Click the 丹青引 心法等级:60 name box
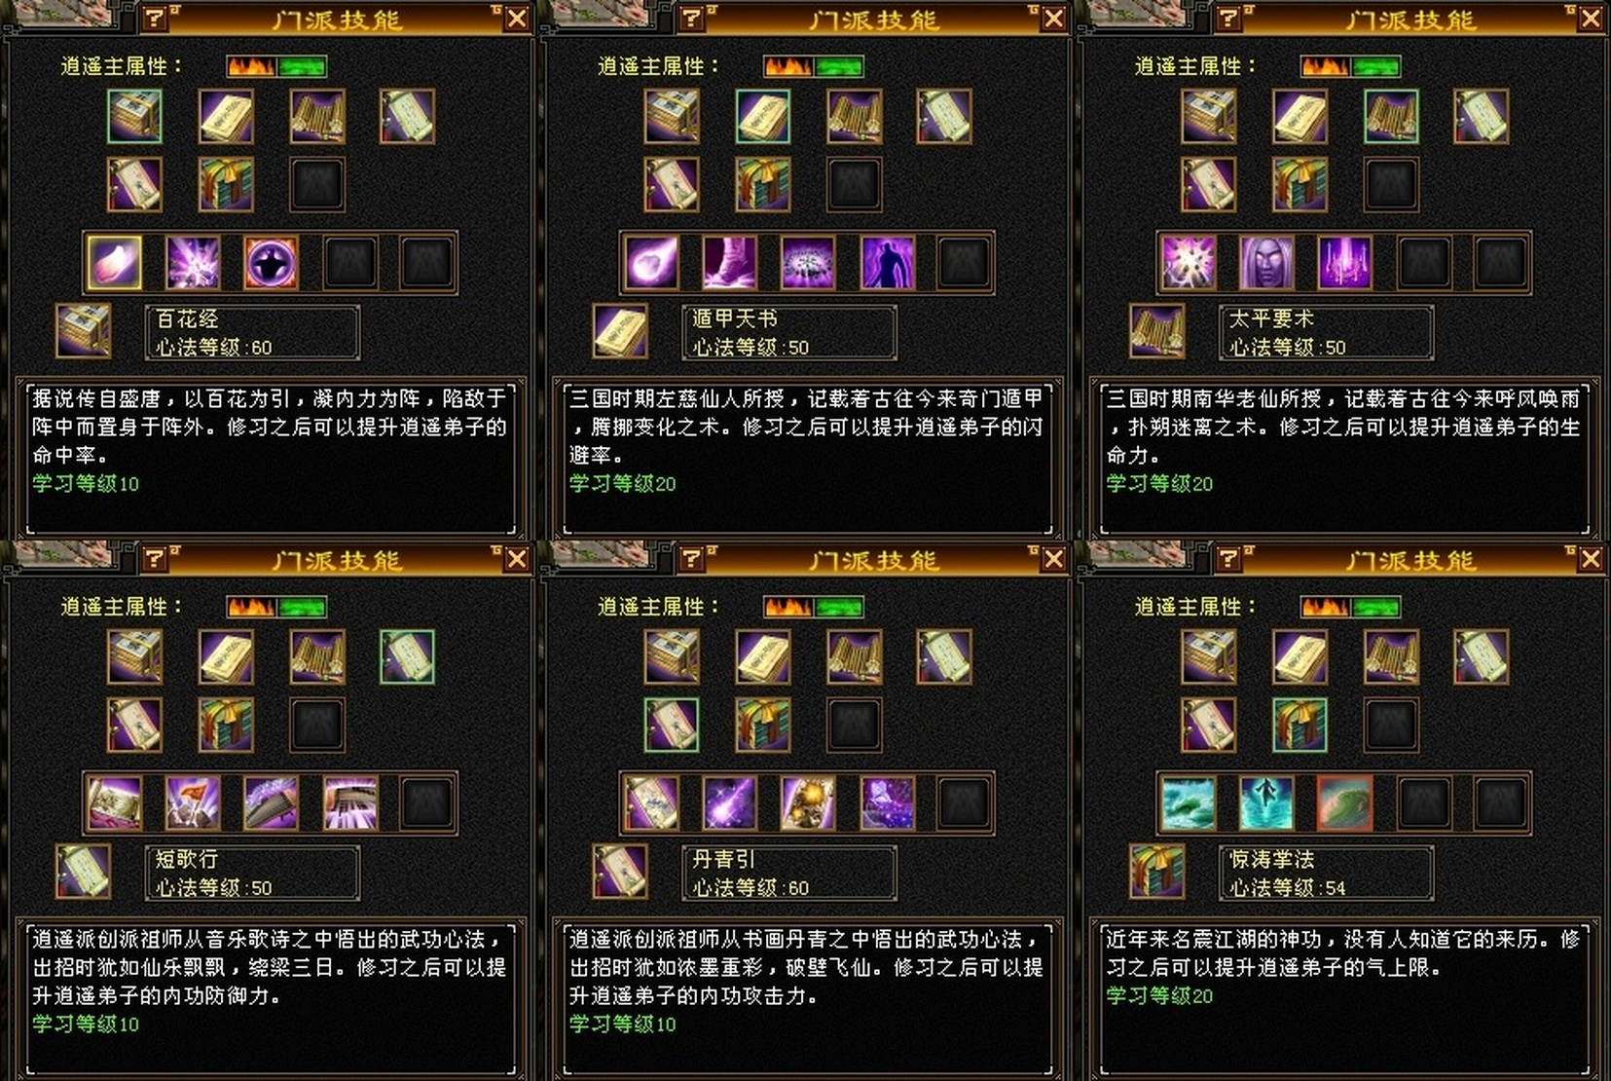 pyautogui.click(x=789, y=873)
